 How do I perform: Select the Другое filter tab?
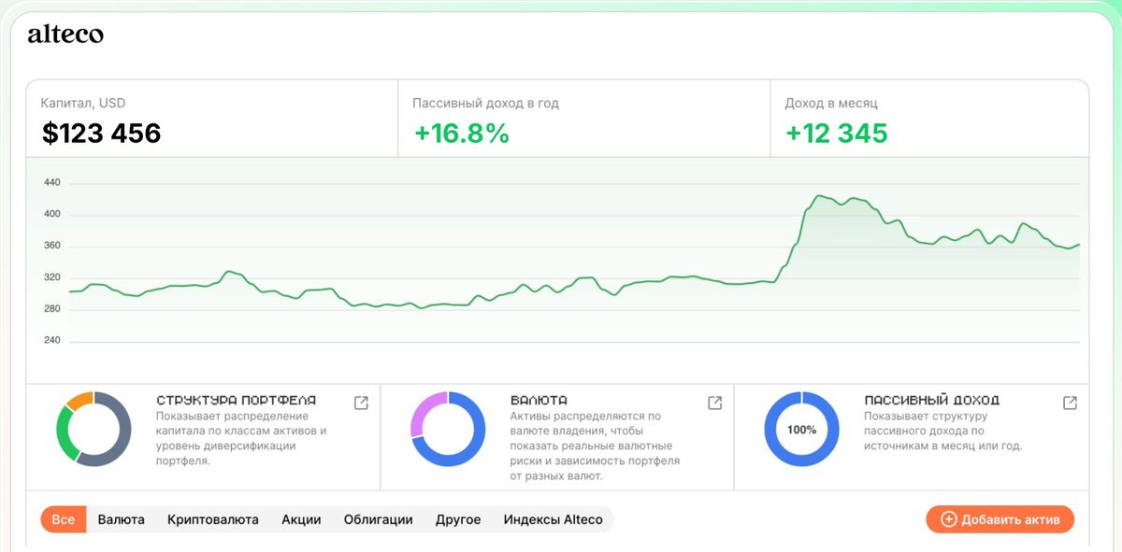pos(458,519)
